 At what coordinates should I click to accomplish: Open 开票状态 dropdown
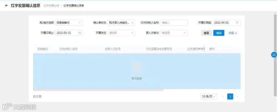tap(121, 33)
